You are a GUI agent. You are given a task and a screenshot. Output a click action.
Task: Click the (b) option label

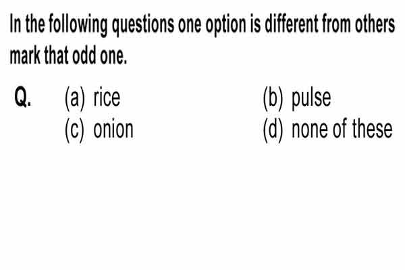pos(273,99)
